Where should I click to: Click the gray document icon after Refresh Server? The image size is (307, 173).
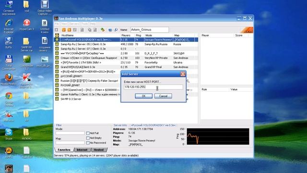(82, 30)
